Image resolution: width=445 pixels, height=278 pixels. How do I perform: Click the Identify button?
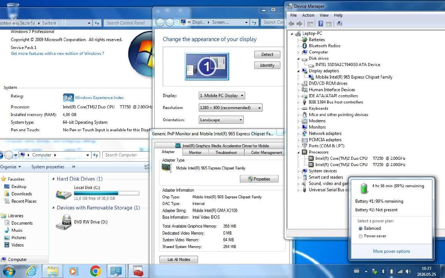tap(267, 65)
